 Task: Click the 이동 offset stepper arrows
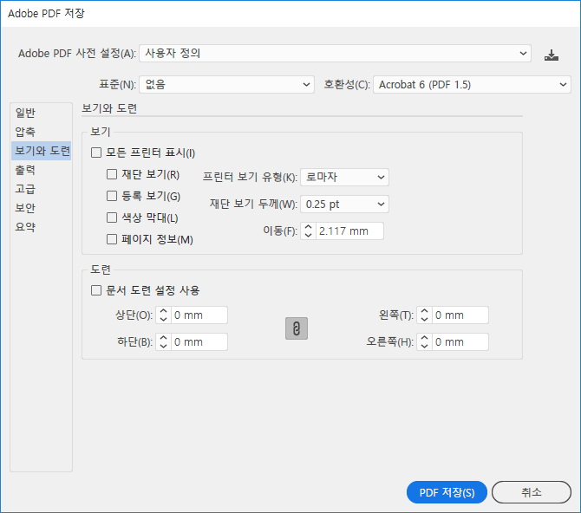pos(308,231)
